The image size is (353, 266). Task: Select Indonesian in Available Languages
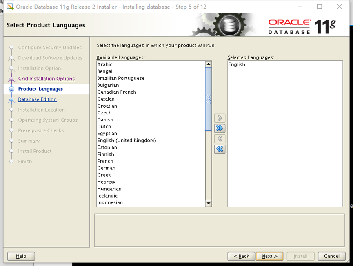(x=151, y=202)
